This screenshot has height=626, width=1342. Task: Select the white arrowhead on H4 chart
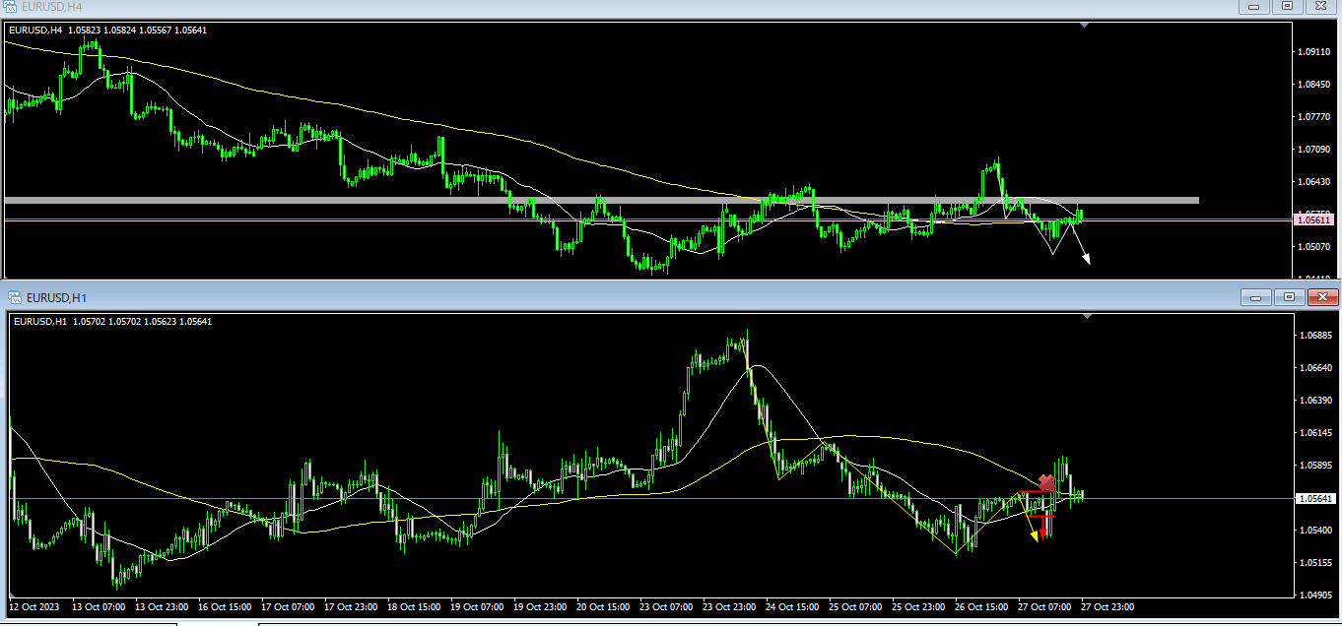pos(1086,259)
